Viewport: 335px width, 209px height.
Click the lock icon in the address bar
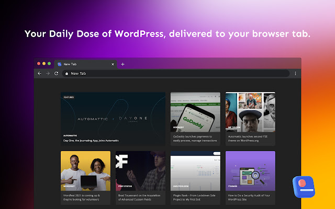[x=66, y=73]
